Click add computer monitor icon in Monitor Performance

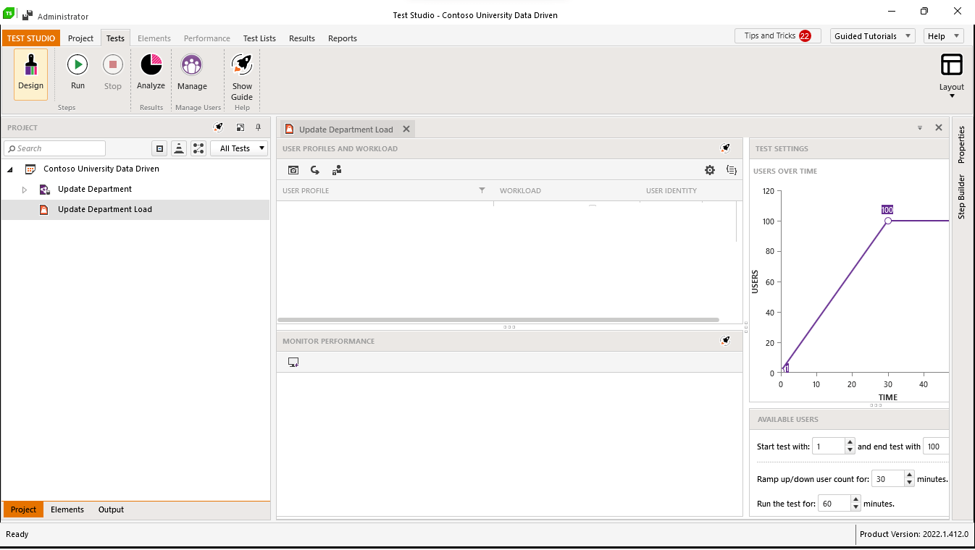coord(293,362)
